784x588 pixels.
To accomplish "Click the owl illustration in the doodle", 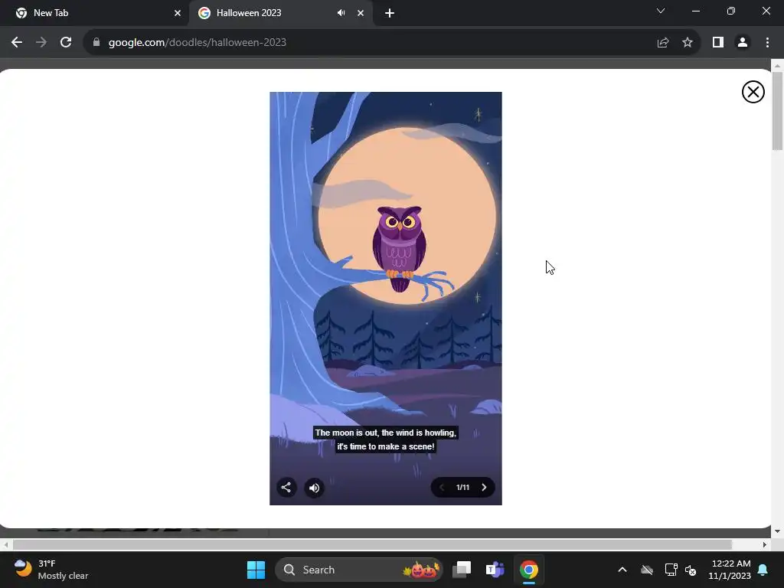I will pyautogui.click(x=399, y=248).
